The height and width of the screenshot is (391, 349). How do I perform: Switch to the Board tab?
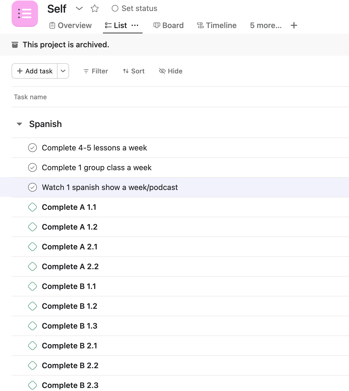point(168,25)
